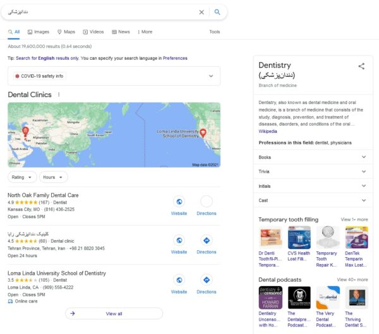Image resolution: width=379 pixels, height=334 pixels.
Task: Click the red map pin over Iran
Action: (25, 132)
